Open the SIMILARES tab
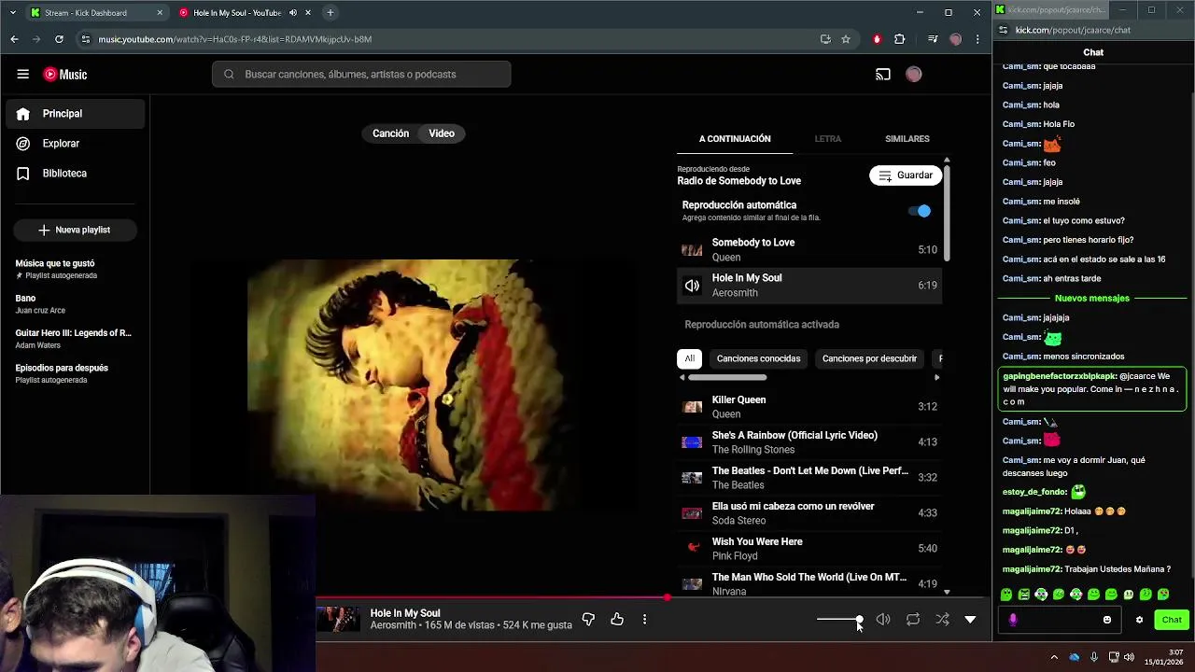This screenshot has width=1195, height=672. 907,139
